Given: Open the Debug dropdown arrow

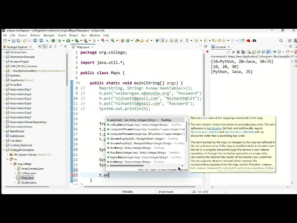Looking at the screenshot, I should click(64, 40).
